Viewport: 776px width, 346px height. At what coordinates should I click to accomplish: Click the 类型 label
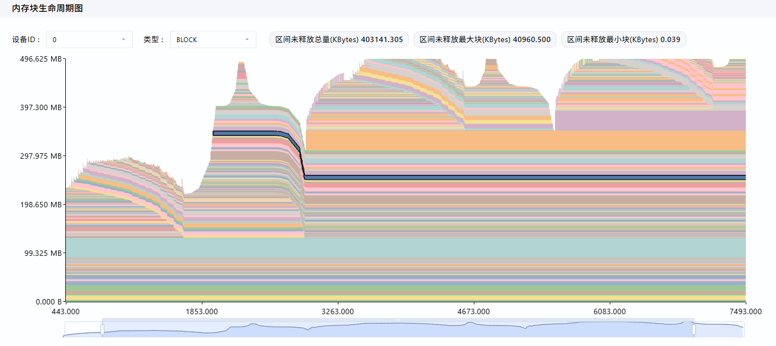154,39
